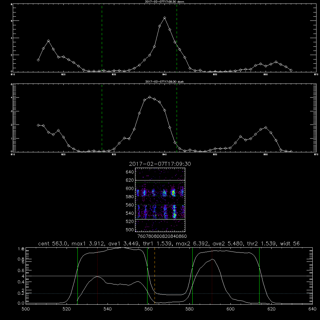
Task: Click the '2017-02-07T17:09:30 dusk' plot title
Action: pos(164,82)
